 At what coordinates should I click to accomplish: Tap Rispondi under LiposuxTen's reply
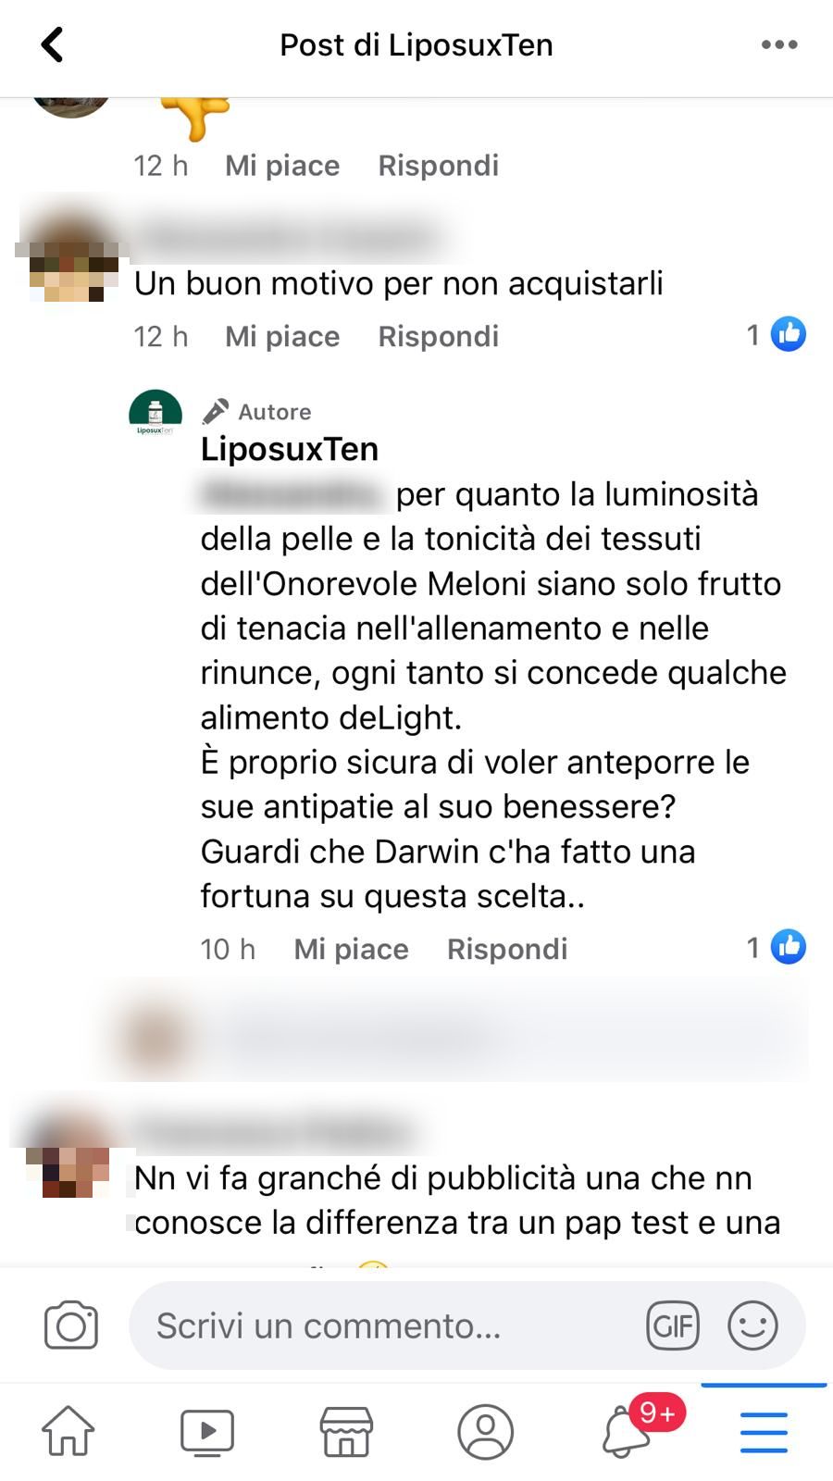pos(507,949)
